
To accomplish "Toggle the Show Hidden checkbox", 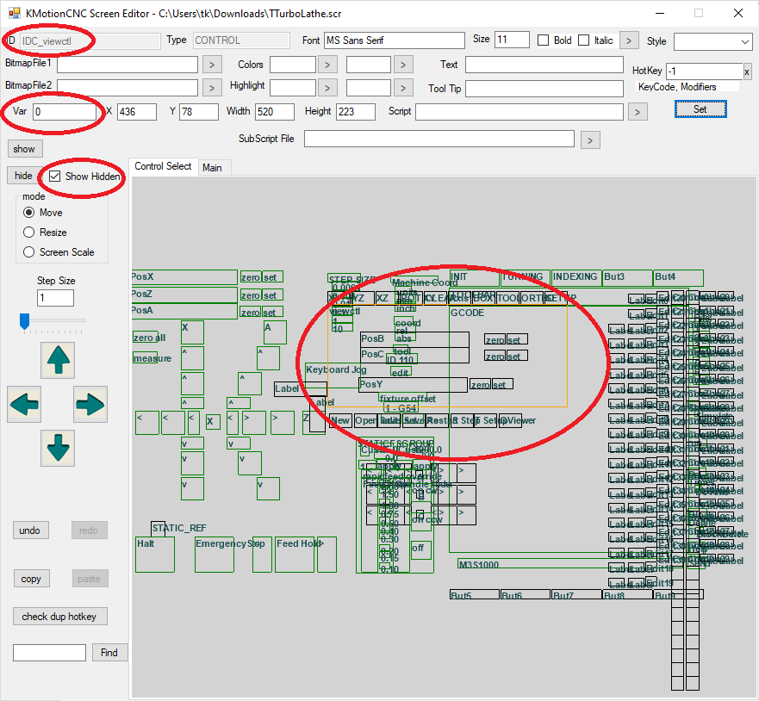I will [55, 177].
